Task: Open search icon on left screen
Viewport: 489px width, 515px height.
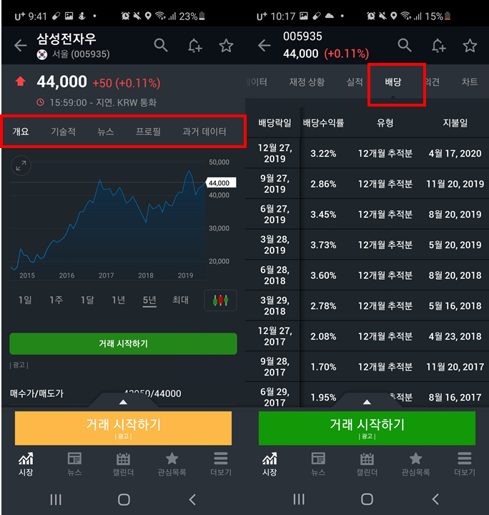Action: pos(161,45)
